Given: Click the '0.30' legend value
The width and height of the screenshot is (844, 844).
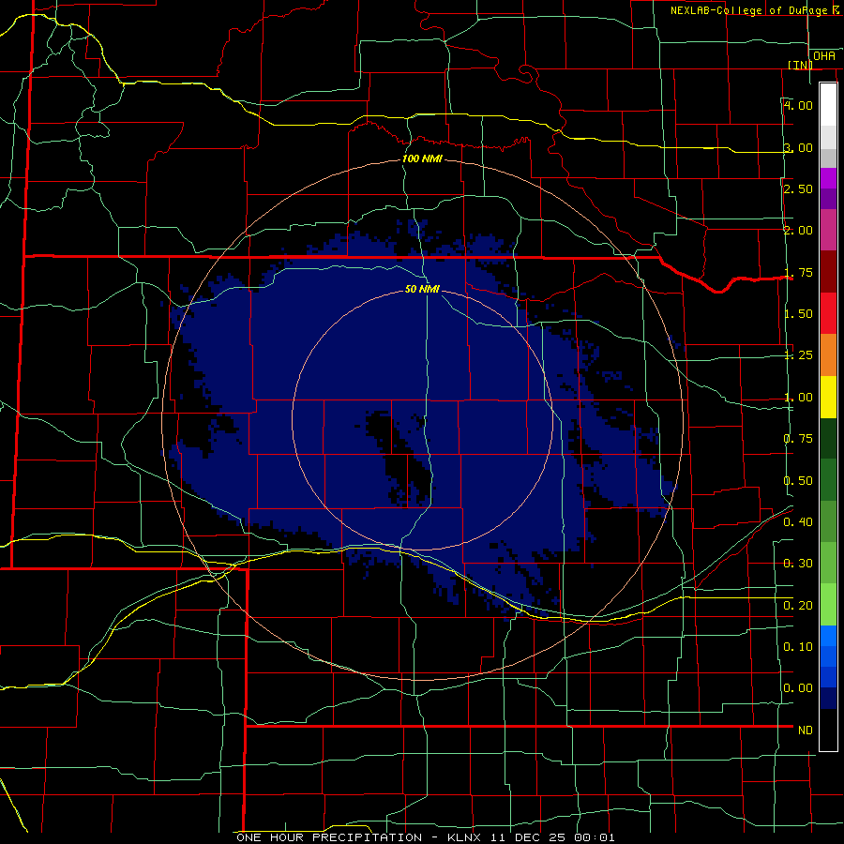Looking at the screenshot, I should point(798,564).
